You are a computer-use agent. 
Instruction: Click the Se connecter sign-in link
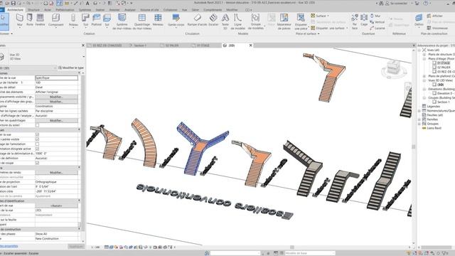[398, 3]
